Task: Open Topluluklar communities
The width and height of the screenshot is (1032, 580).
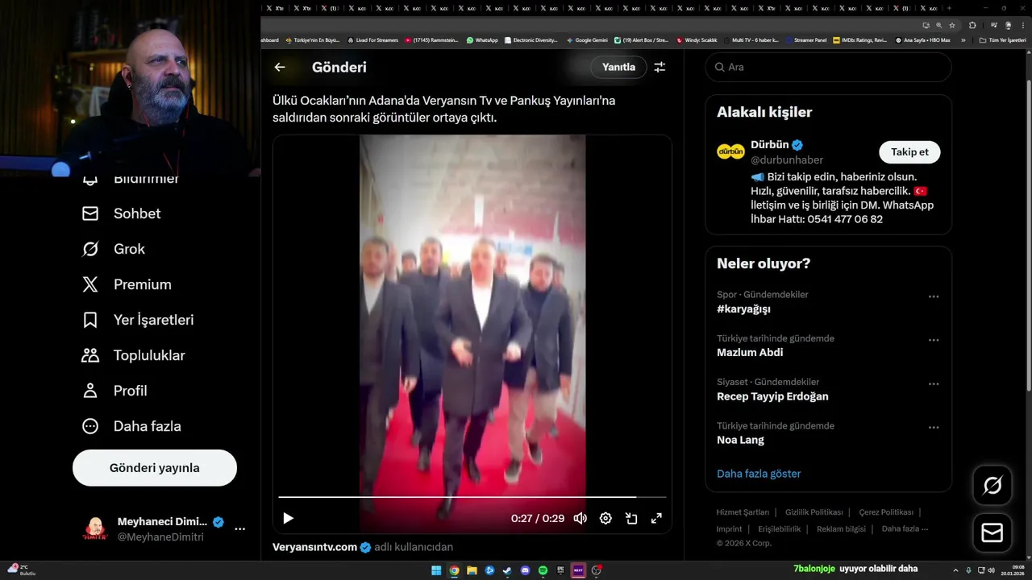Action: pyautogui.click(x=133, y=355)
